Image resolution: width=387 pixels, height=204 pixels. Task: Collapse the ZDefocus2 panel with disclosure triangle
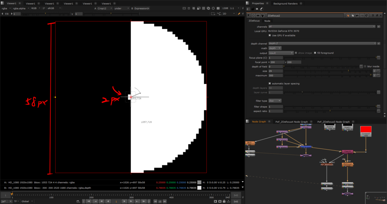coord(248,15)
